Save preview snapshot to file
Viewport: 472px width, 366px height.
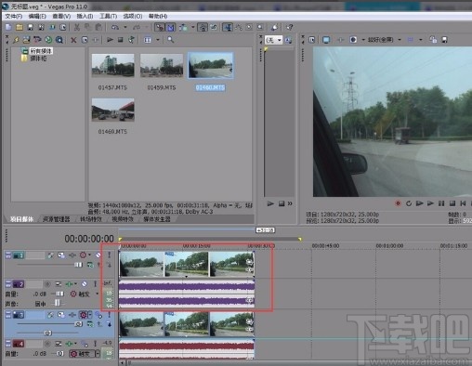(444, 40)
